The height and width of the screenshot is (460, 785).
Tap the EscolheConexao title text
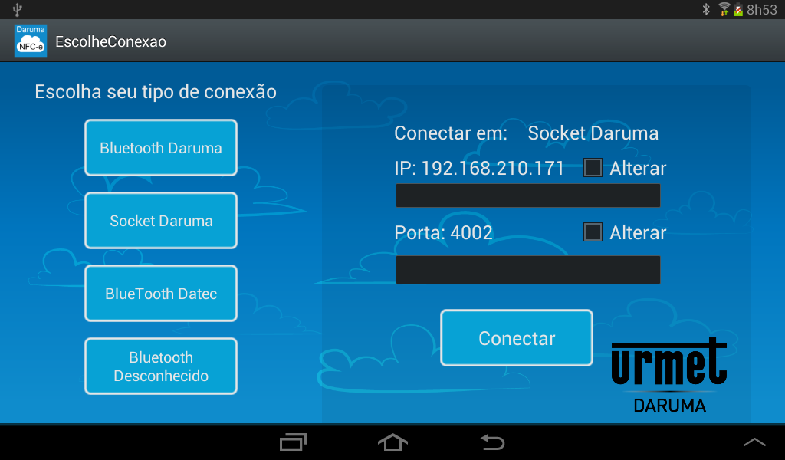tap(110, 41)
